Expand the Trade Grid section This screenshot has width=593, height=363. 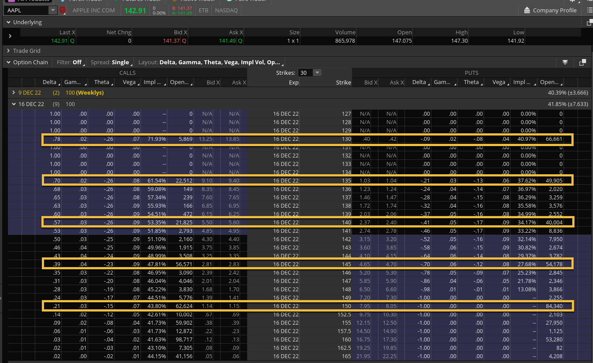[8, 51]
